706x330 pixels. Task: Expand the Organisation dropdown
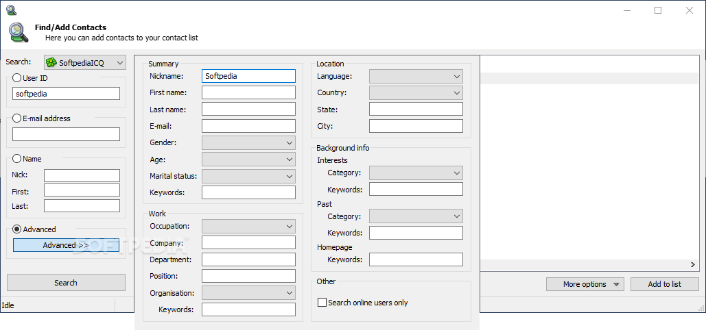point(248,292)
